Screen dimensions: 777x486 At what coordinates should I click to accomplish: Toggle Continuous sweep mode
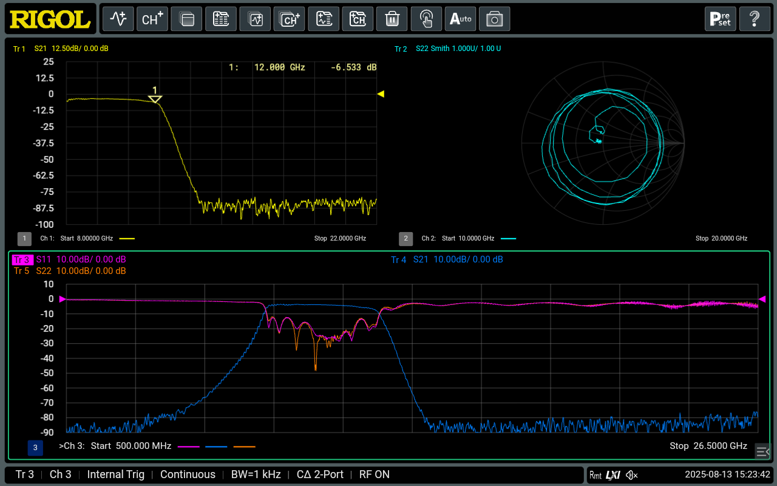coord(188,474)
